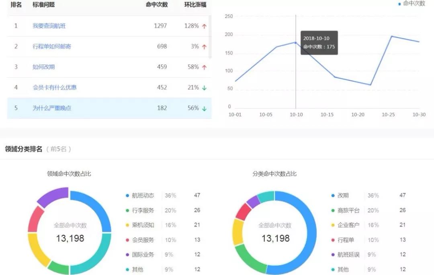
Task: Open the 我要查询航班 question link
Action: [49, 26]
